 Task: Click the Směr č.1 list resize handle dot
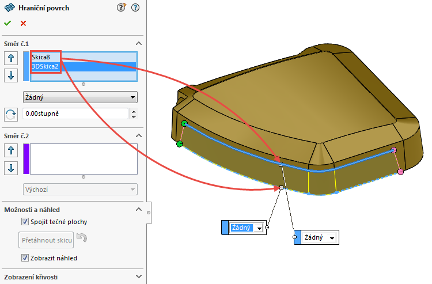84,84
